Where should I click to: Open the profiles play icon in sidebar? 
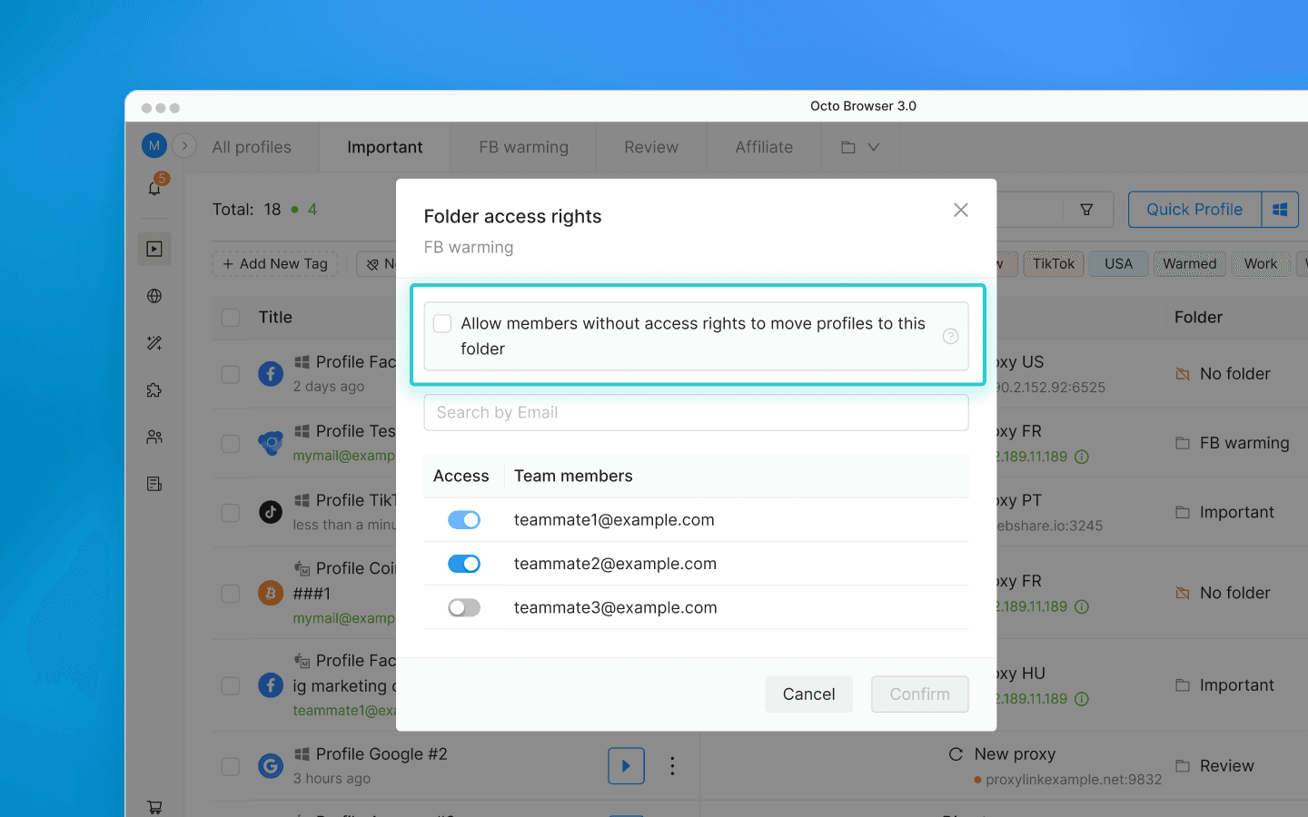154,249
